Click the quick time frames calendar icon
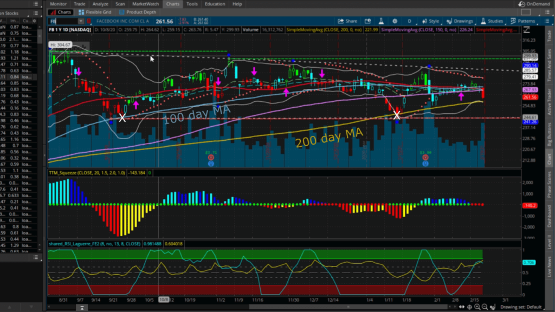The width and height of the screenshot is (555, 312). [x=368, y=21]
